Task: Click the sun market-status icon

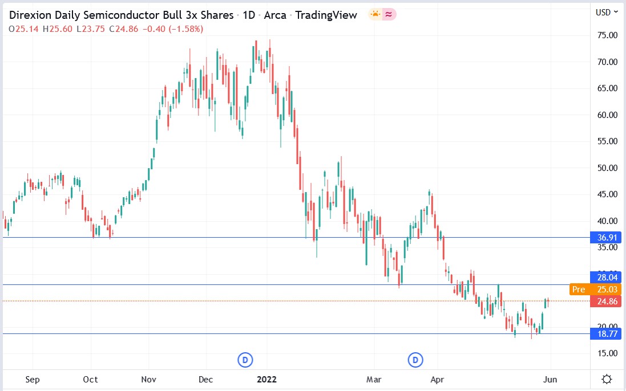Action: (x=375, y=14)
